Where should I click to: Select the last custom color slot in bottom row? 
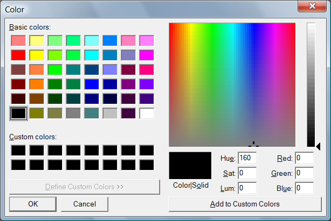[x=147, y=165]
